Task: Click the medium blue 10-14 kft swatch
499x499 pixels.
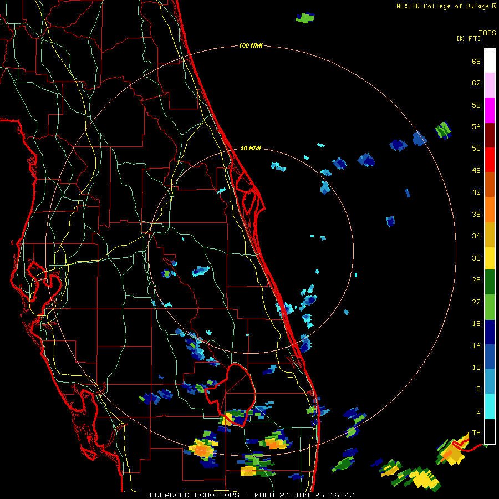Action: [x=490, y=357]
